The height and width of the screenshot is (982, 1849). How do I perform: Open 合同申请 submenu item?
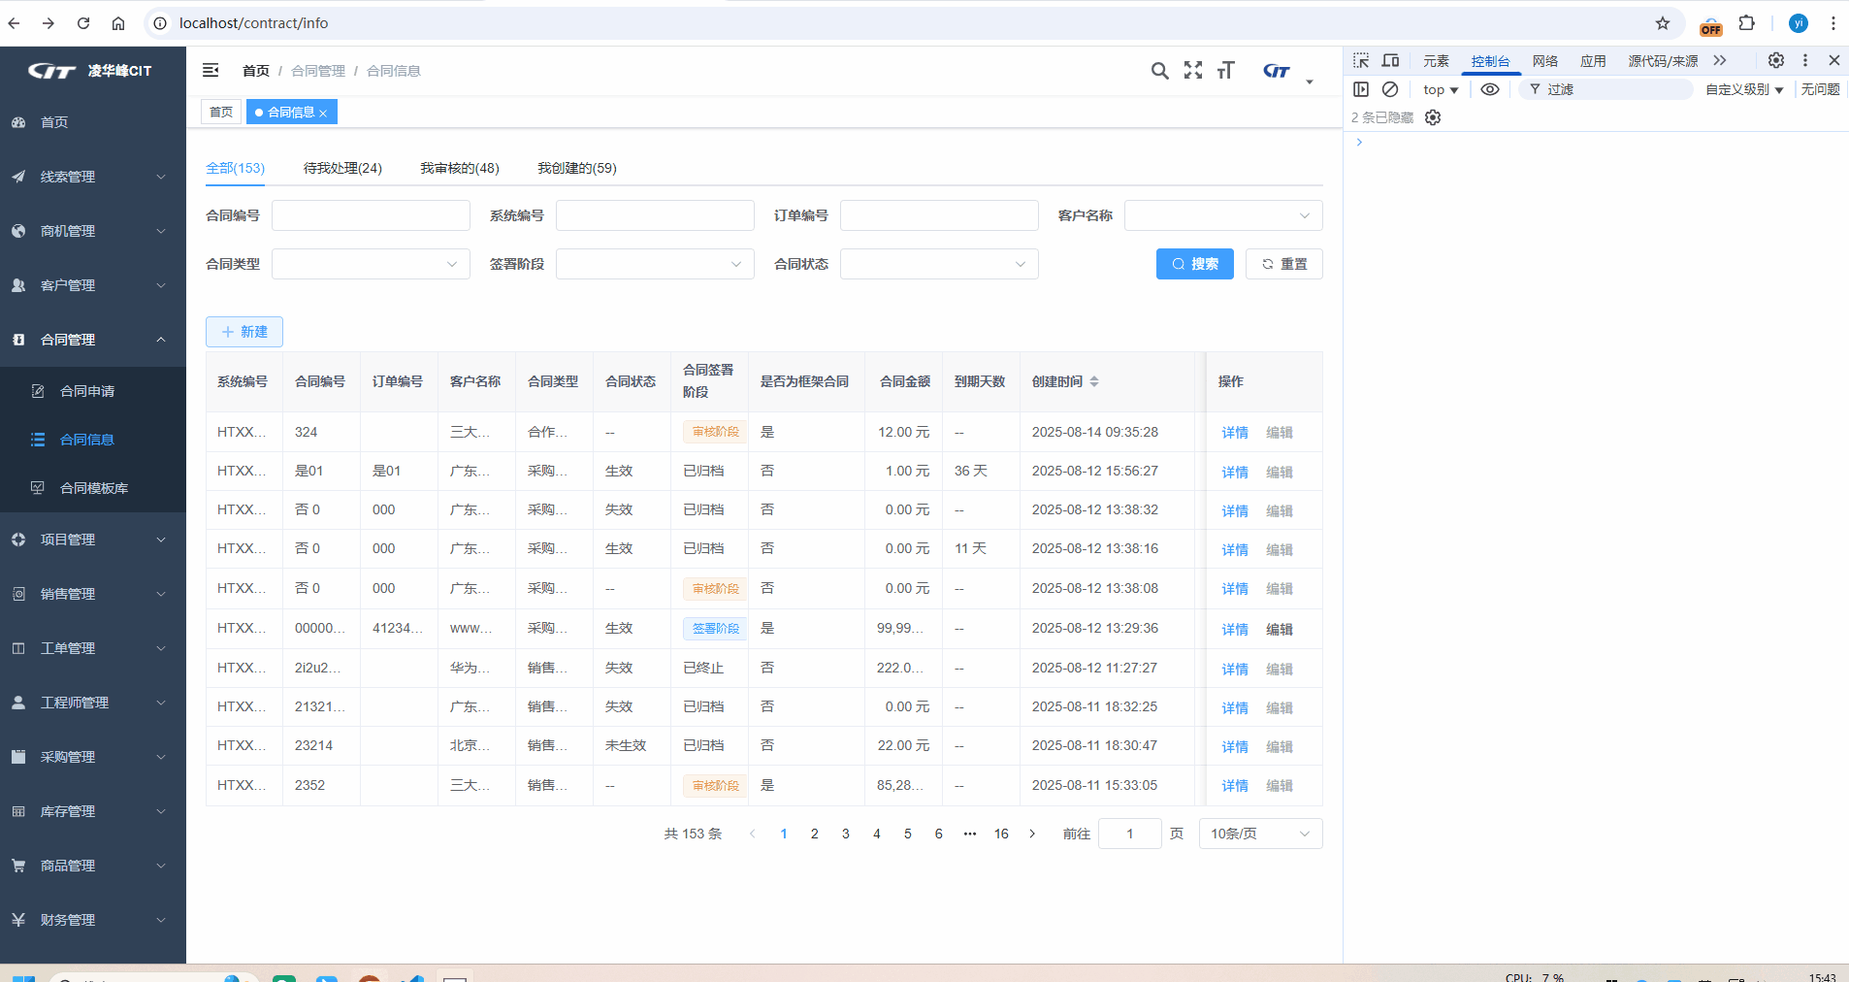93,391
